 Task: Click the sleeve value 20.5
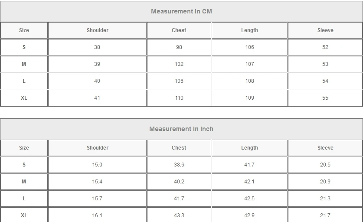[325, 165]
